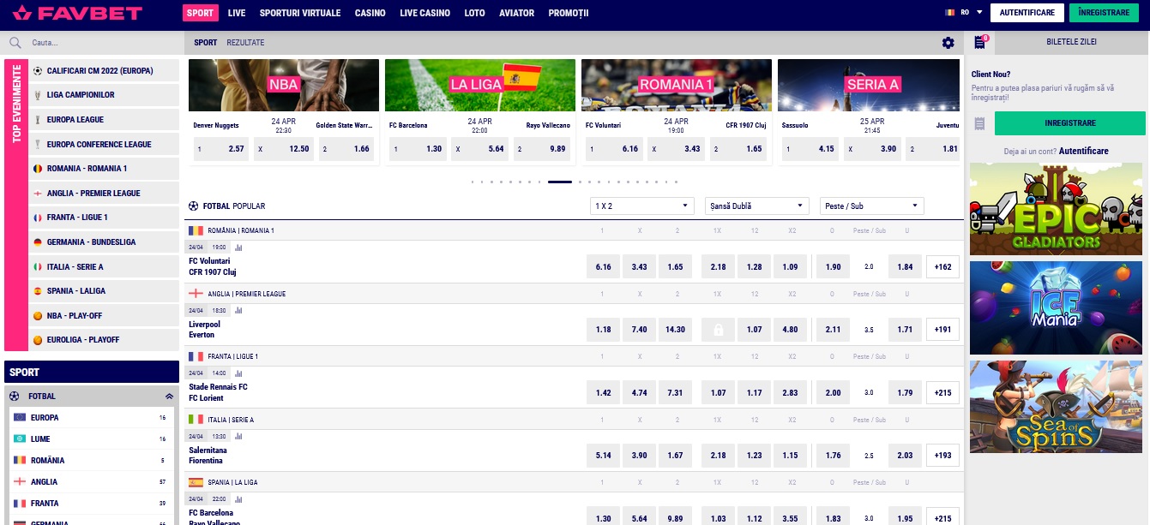Image resolution: width=1150 pixels, height=525 pixels.
Task: Open statistics icon for Stade Rennais match
Action: point(238,373)
